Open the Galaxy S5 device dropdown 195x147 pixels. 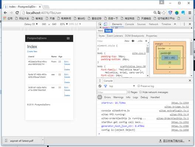click(31, 24)
